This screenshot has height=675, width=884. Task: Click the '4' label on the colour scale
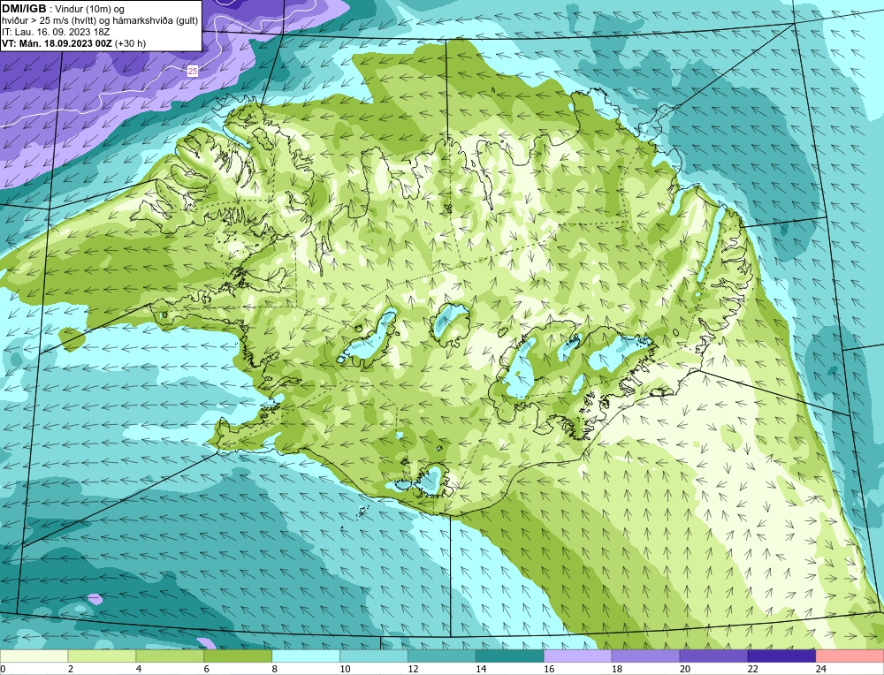pyautogui.click(x=139, y=669)
